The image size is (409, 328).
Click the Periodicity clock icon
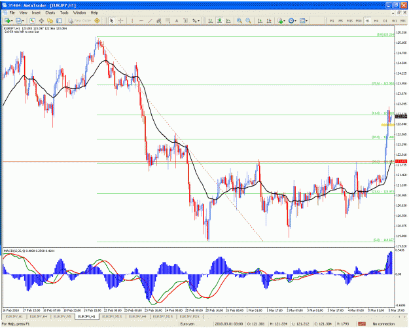point(291,21)
